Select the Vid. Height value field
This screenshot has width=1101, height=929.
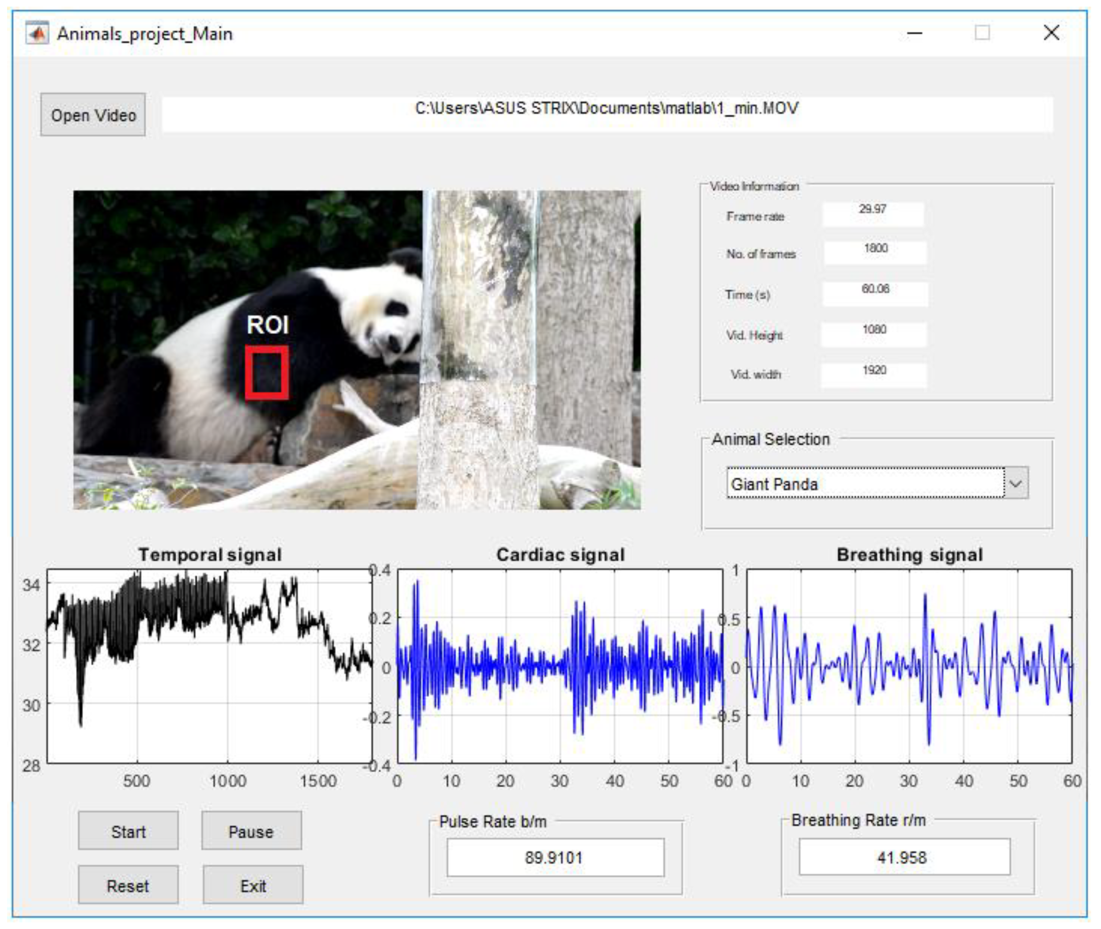coord(874,334)
